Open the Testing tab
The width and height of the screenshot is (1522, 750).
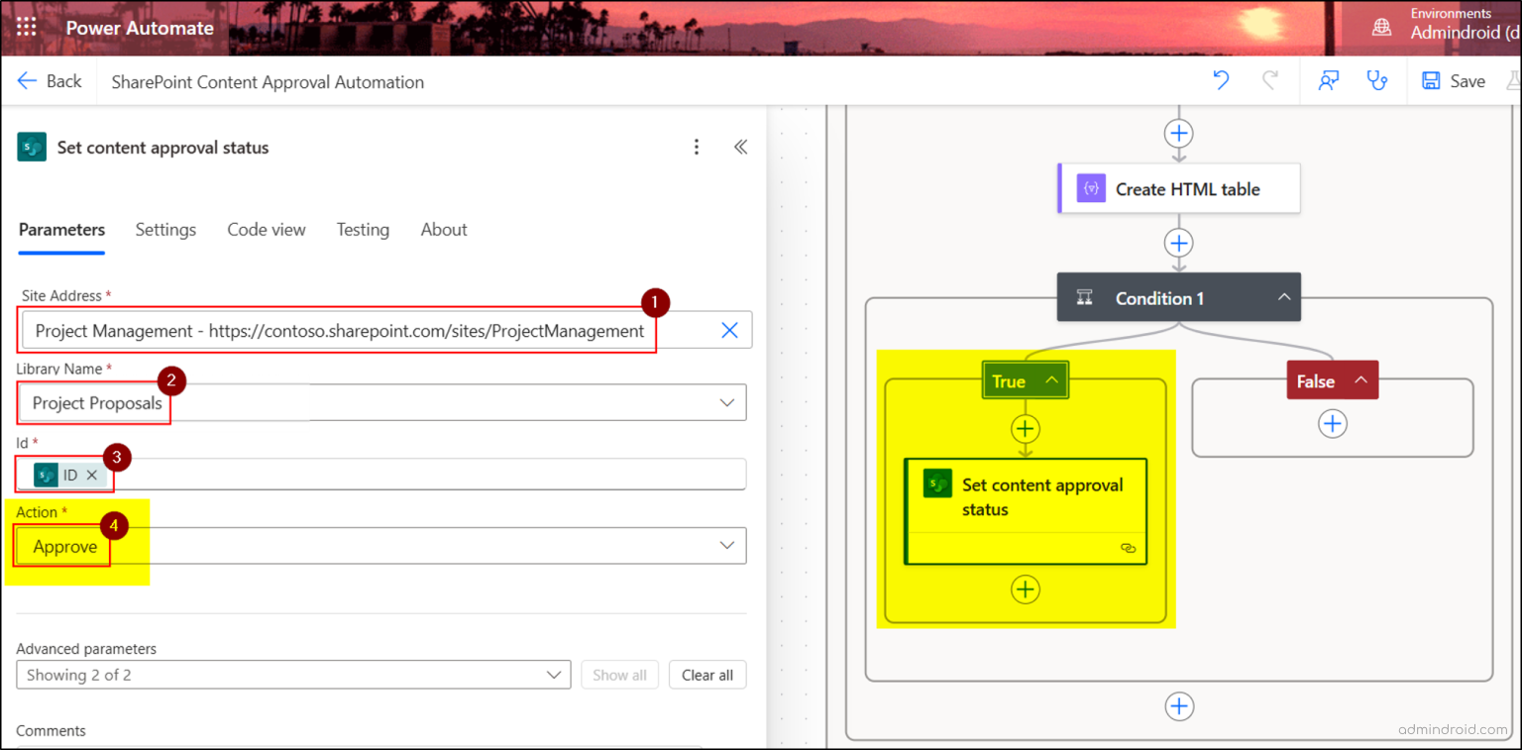(x=363, y=229)
